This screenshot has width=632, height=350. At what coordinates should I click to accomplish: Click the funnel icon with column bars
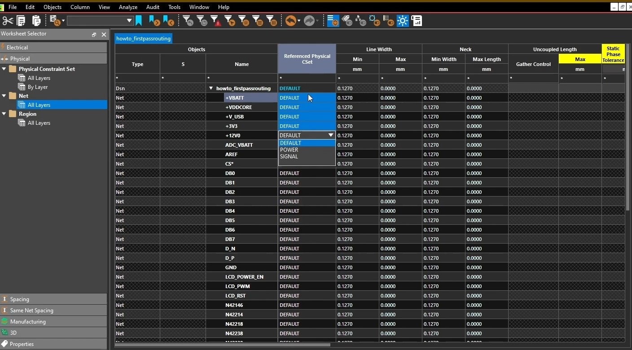click(272, 21)
